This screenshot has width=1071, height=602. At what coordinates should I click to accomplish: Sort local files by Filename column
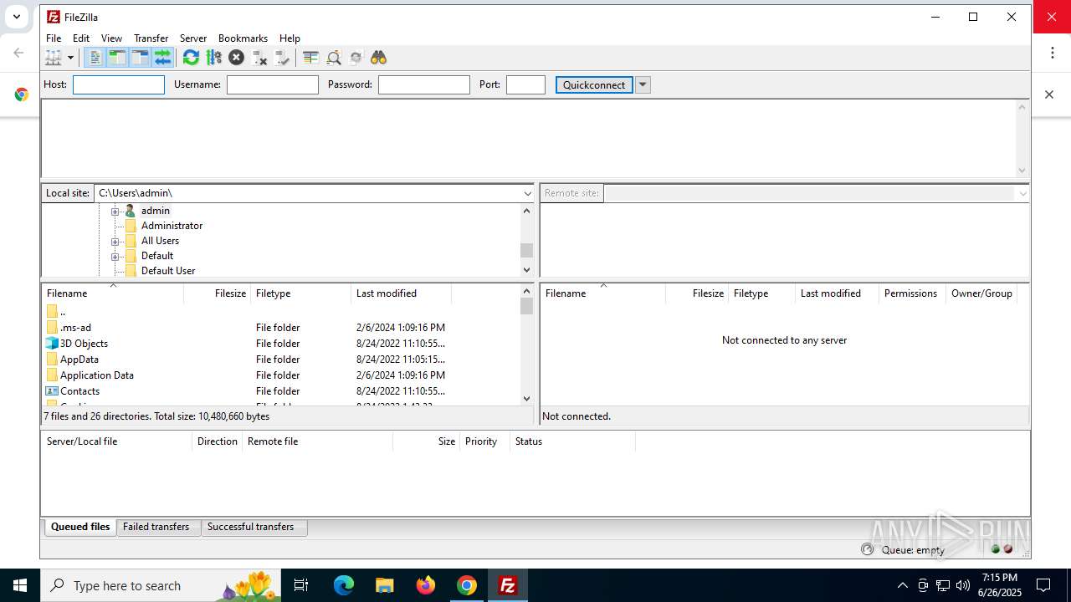(x=112, y=293)
